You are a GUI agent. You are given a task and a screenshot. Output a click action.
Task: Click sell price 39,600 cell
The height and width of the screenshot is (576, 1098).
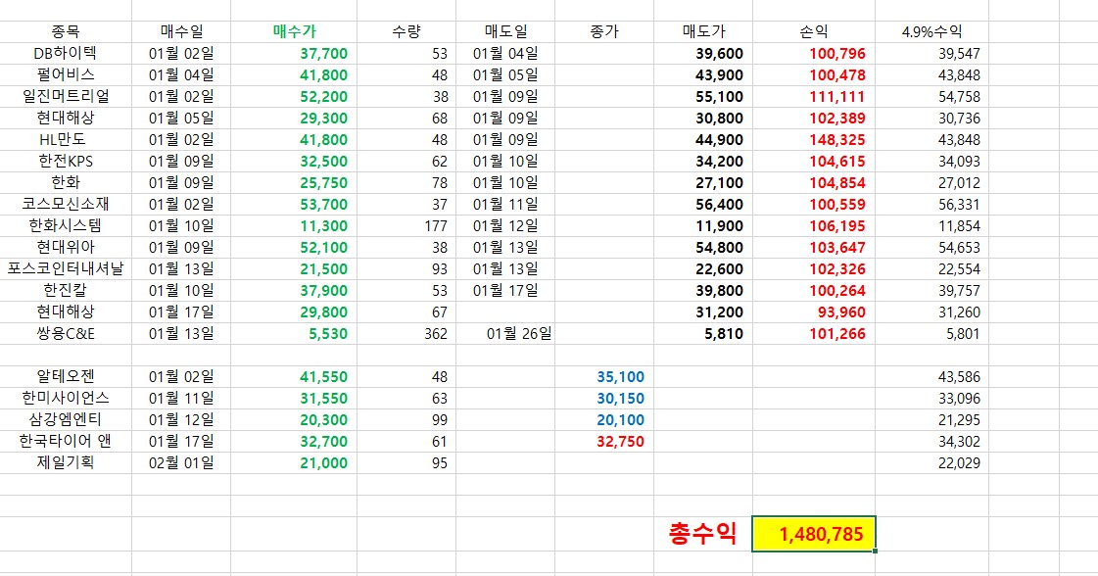(703, 53)
